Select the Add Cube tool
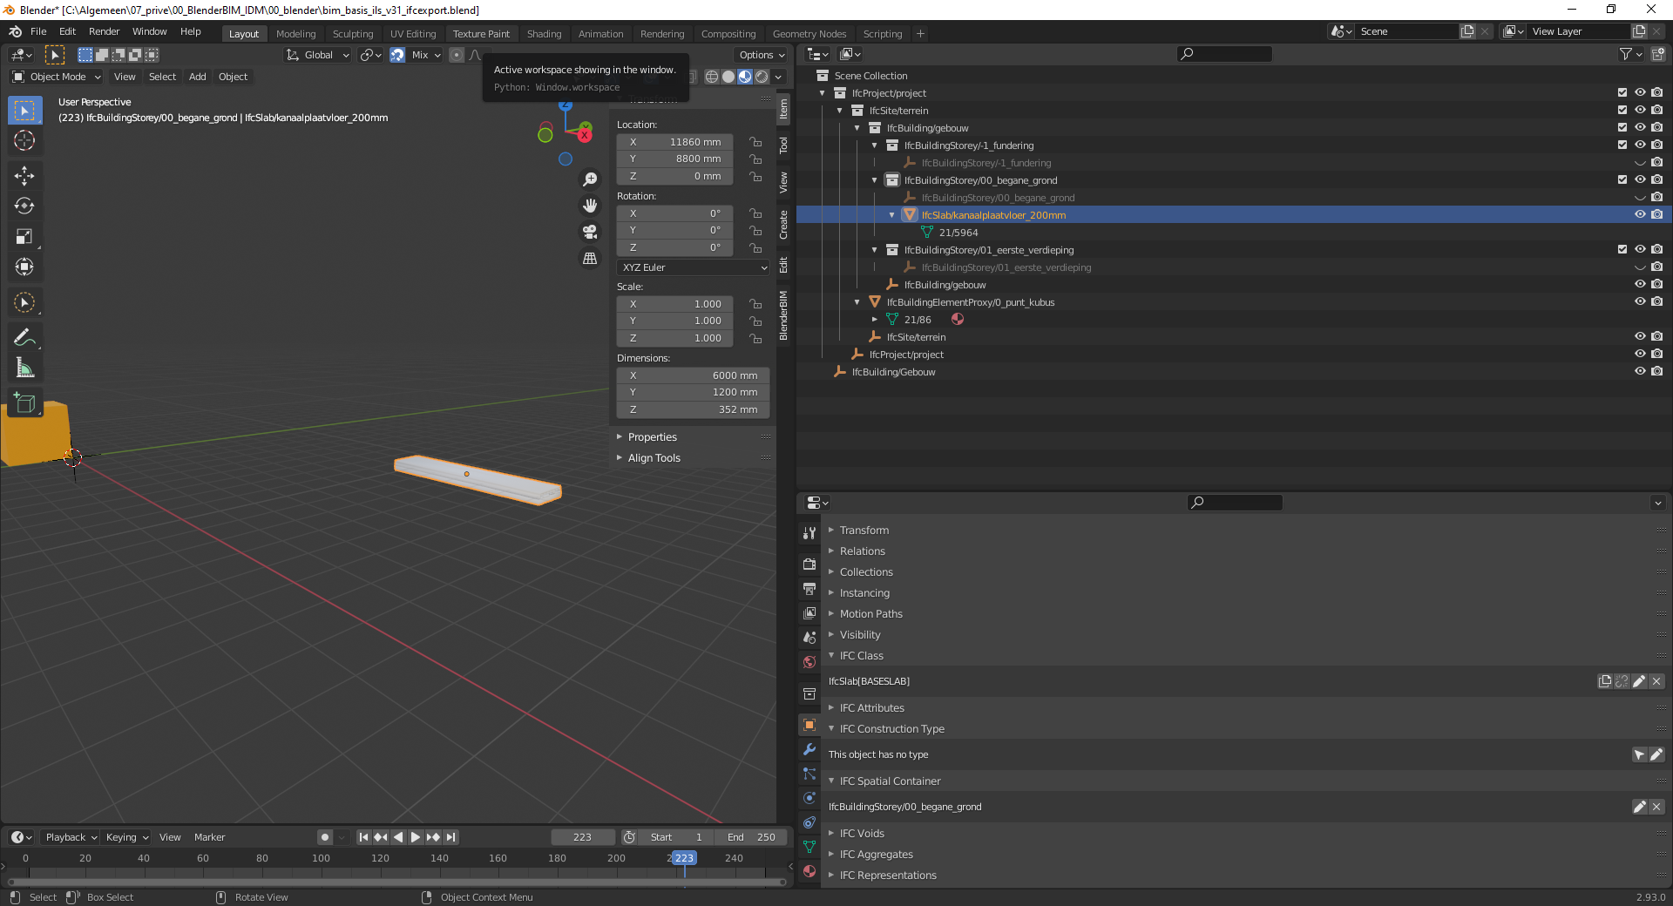This screenshot has width=1673, height=906. pyautogui.click(x=24, y=403)
